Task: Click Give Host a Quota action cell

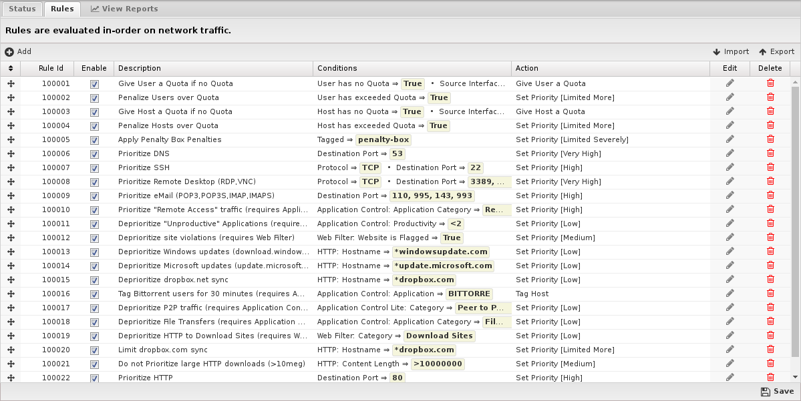Action: (611, 111)
